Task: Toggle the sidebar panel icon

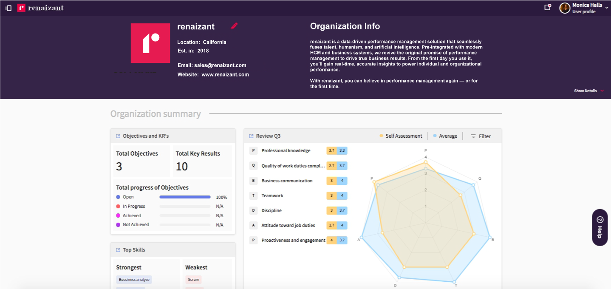Action: [x=8, y=8]
